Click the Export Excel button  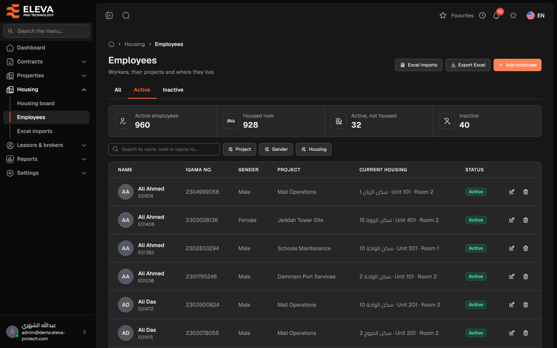click(x=468, y=65)
